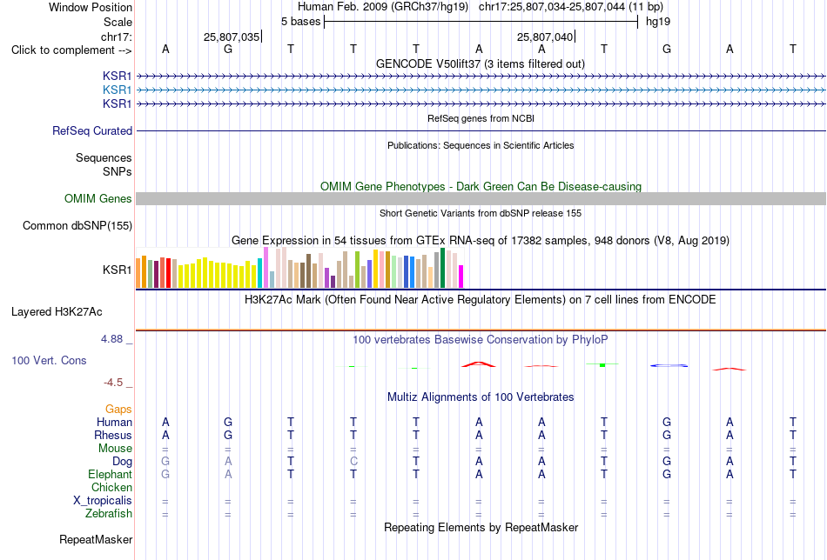This screenshot has height=560, width=827.
Task: Click the gray OMIM Genes item bar
Action: coord(481,198)
